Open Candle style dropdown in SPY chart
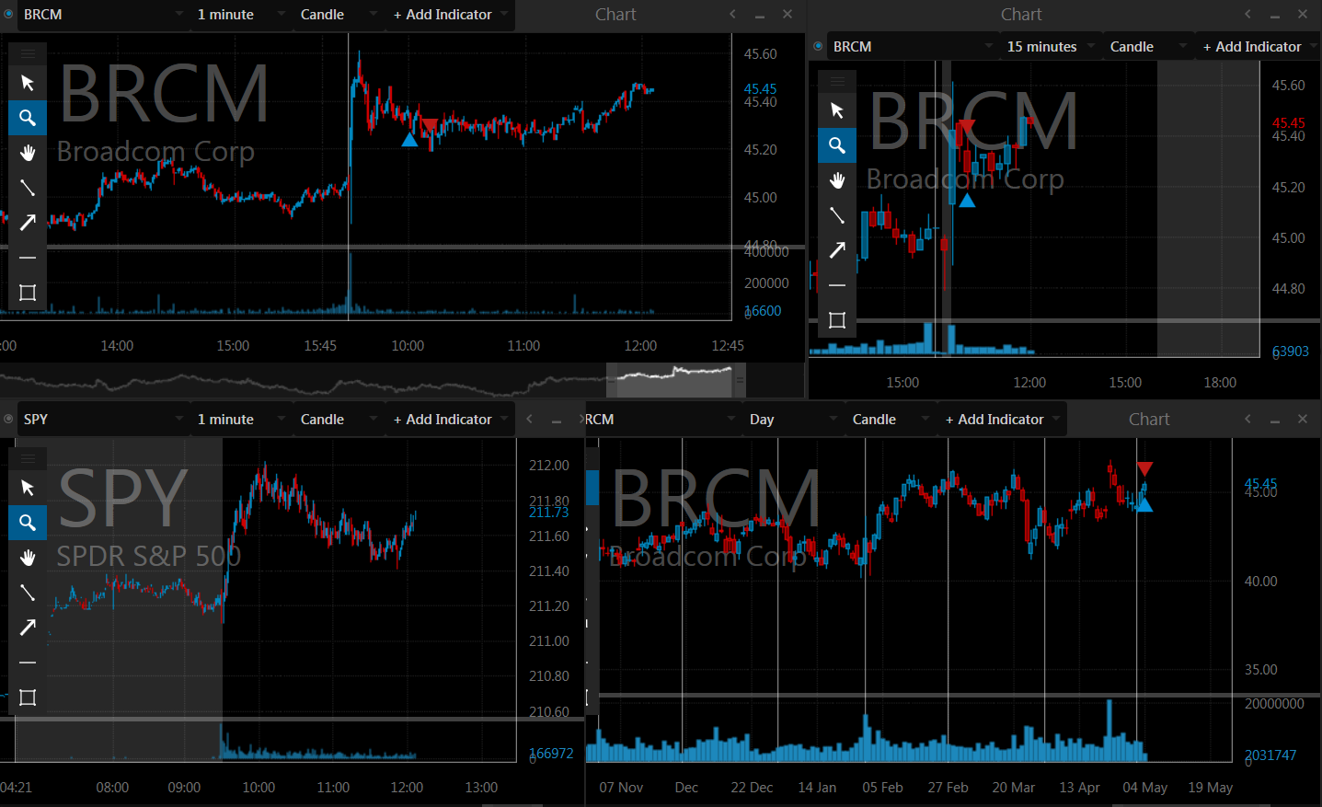This screenshot has height=807, width=1322. pos(338,419)
